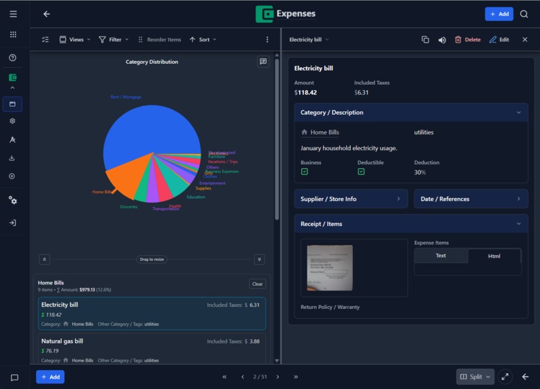Open the settings gears sidebar icon
Screen dimensions: 540x389
coord(13,200)
